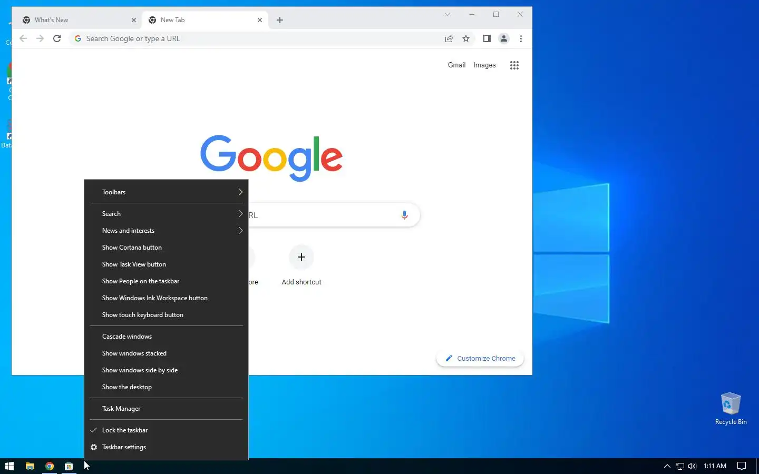Screen dimensions: 759x474
Task: Choose Show windows stacked
Action: pos(166,353)
